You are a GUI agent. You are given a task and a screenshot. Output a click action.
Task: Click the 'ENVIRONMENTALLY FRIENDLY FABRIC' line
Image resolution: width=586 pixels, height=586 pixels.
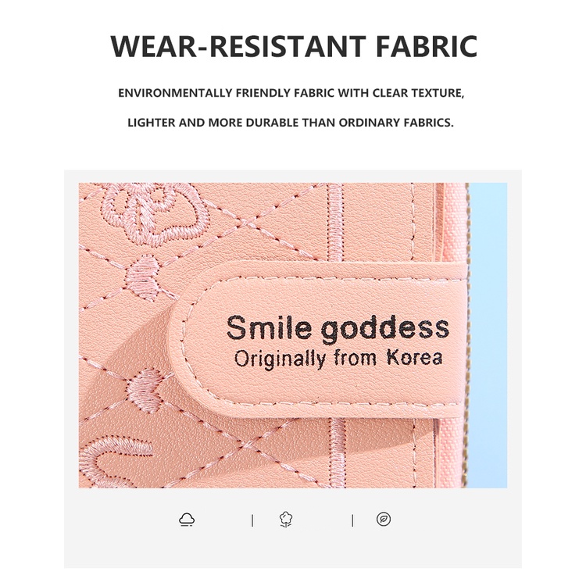point(291,93)
